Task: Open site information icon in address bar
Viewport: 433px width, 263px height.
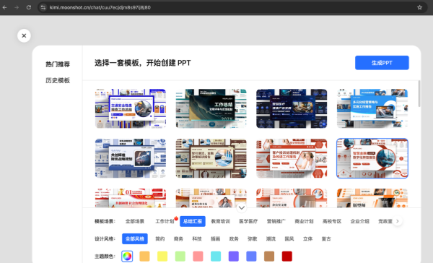Action: coord(43,7)
